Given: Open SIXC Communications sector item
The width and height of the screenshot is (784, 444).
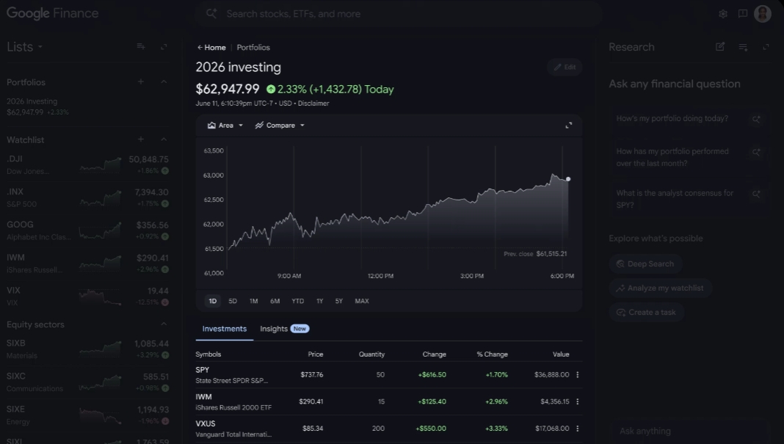Looking at the screenshot, I should [87, 382].
